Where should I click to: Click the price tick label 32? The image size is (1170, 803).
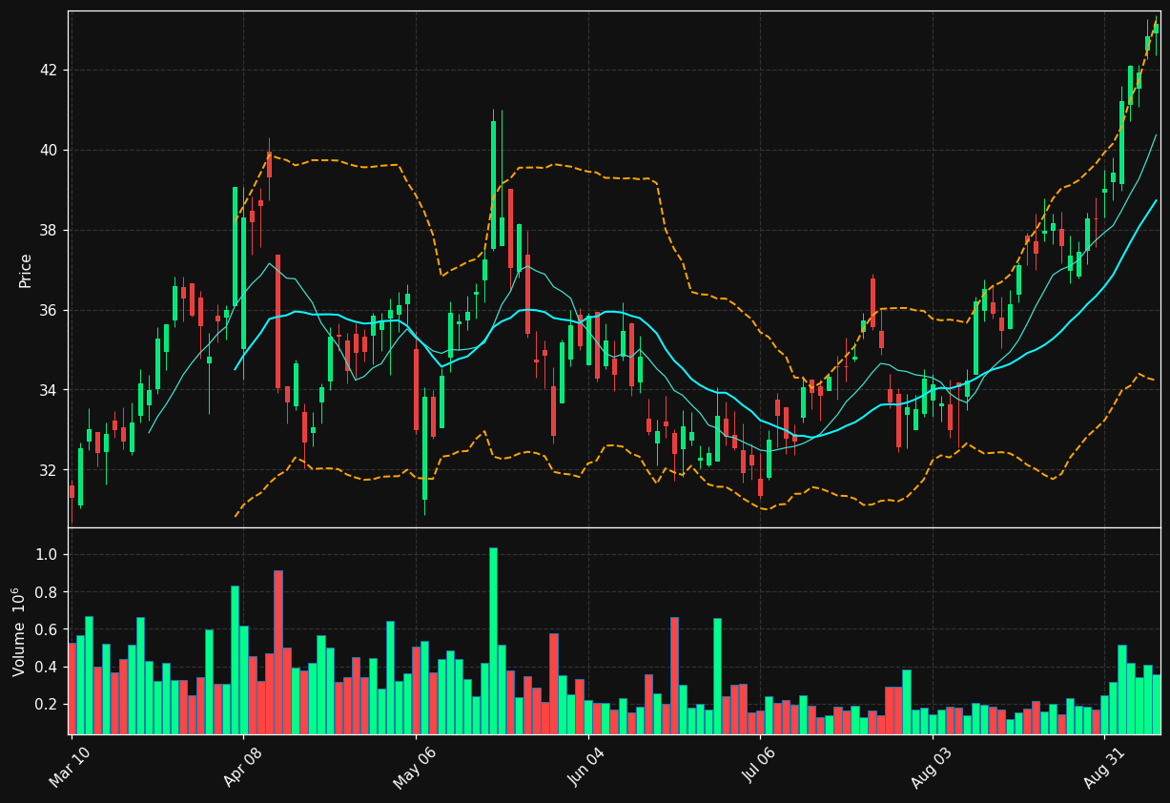[49, 471]
